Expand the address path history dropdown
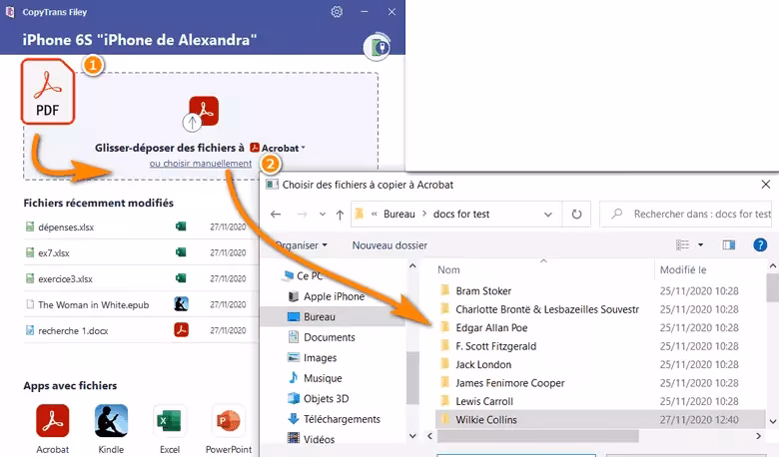This screenshot has height=457, width=779. (x=547, y=214)
